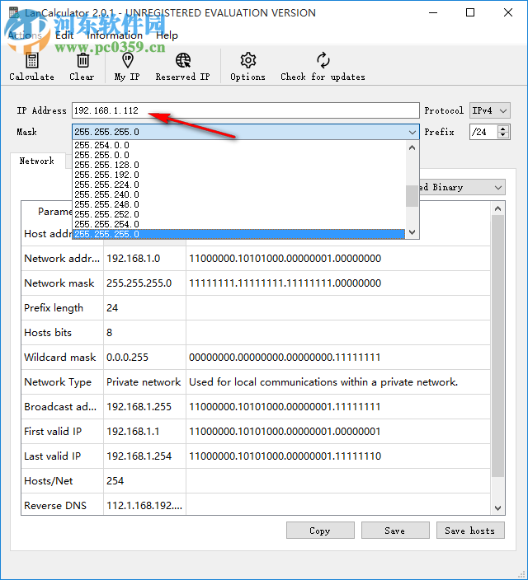Select mask 255.255.224.0 from list
Viewport: 528px width, 580px height.
[x=238, y=185]
